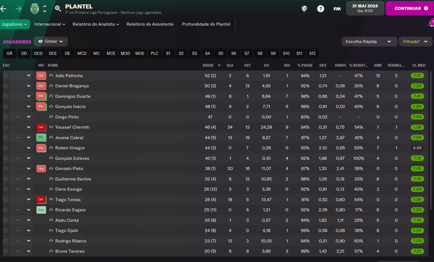Screen dimensions: 434x262
Task: Open Relatório do Assistente tab
Action: pos(150,24)
